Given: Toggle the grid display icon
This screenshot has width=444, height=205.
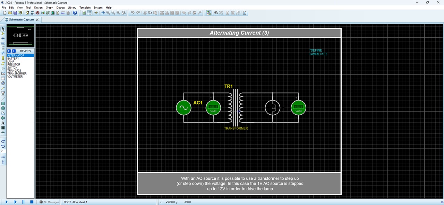Looking at the screenshot, I should click(x=89, y=13).
